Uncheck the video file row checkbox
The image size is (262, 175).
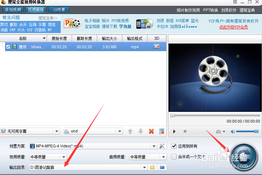(x=8, y=47)
